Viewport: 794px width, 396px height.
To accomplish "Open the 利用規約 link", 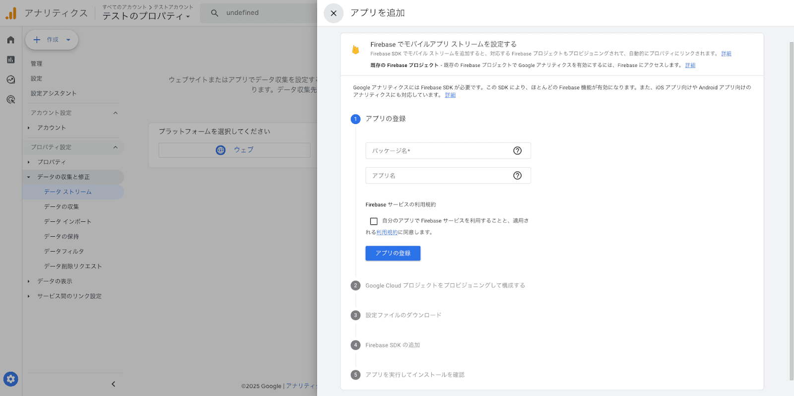I will coord(387,232).
